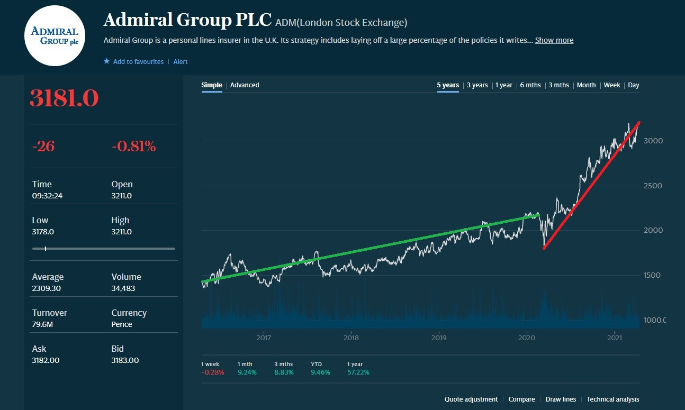Expand description with Show more

(554, 40)
